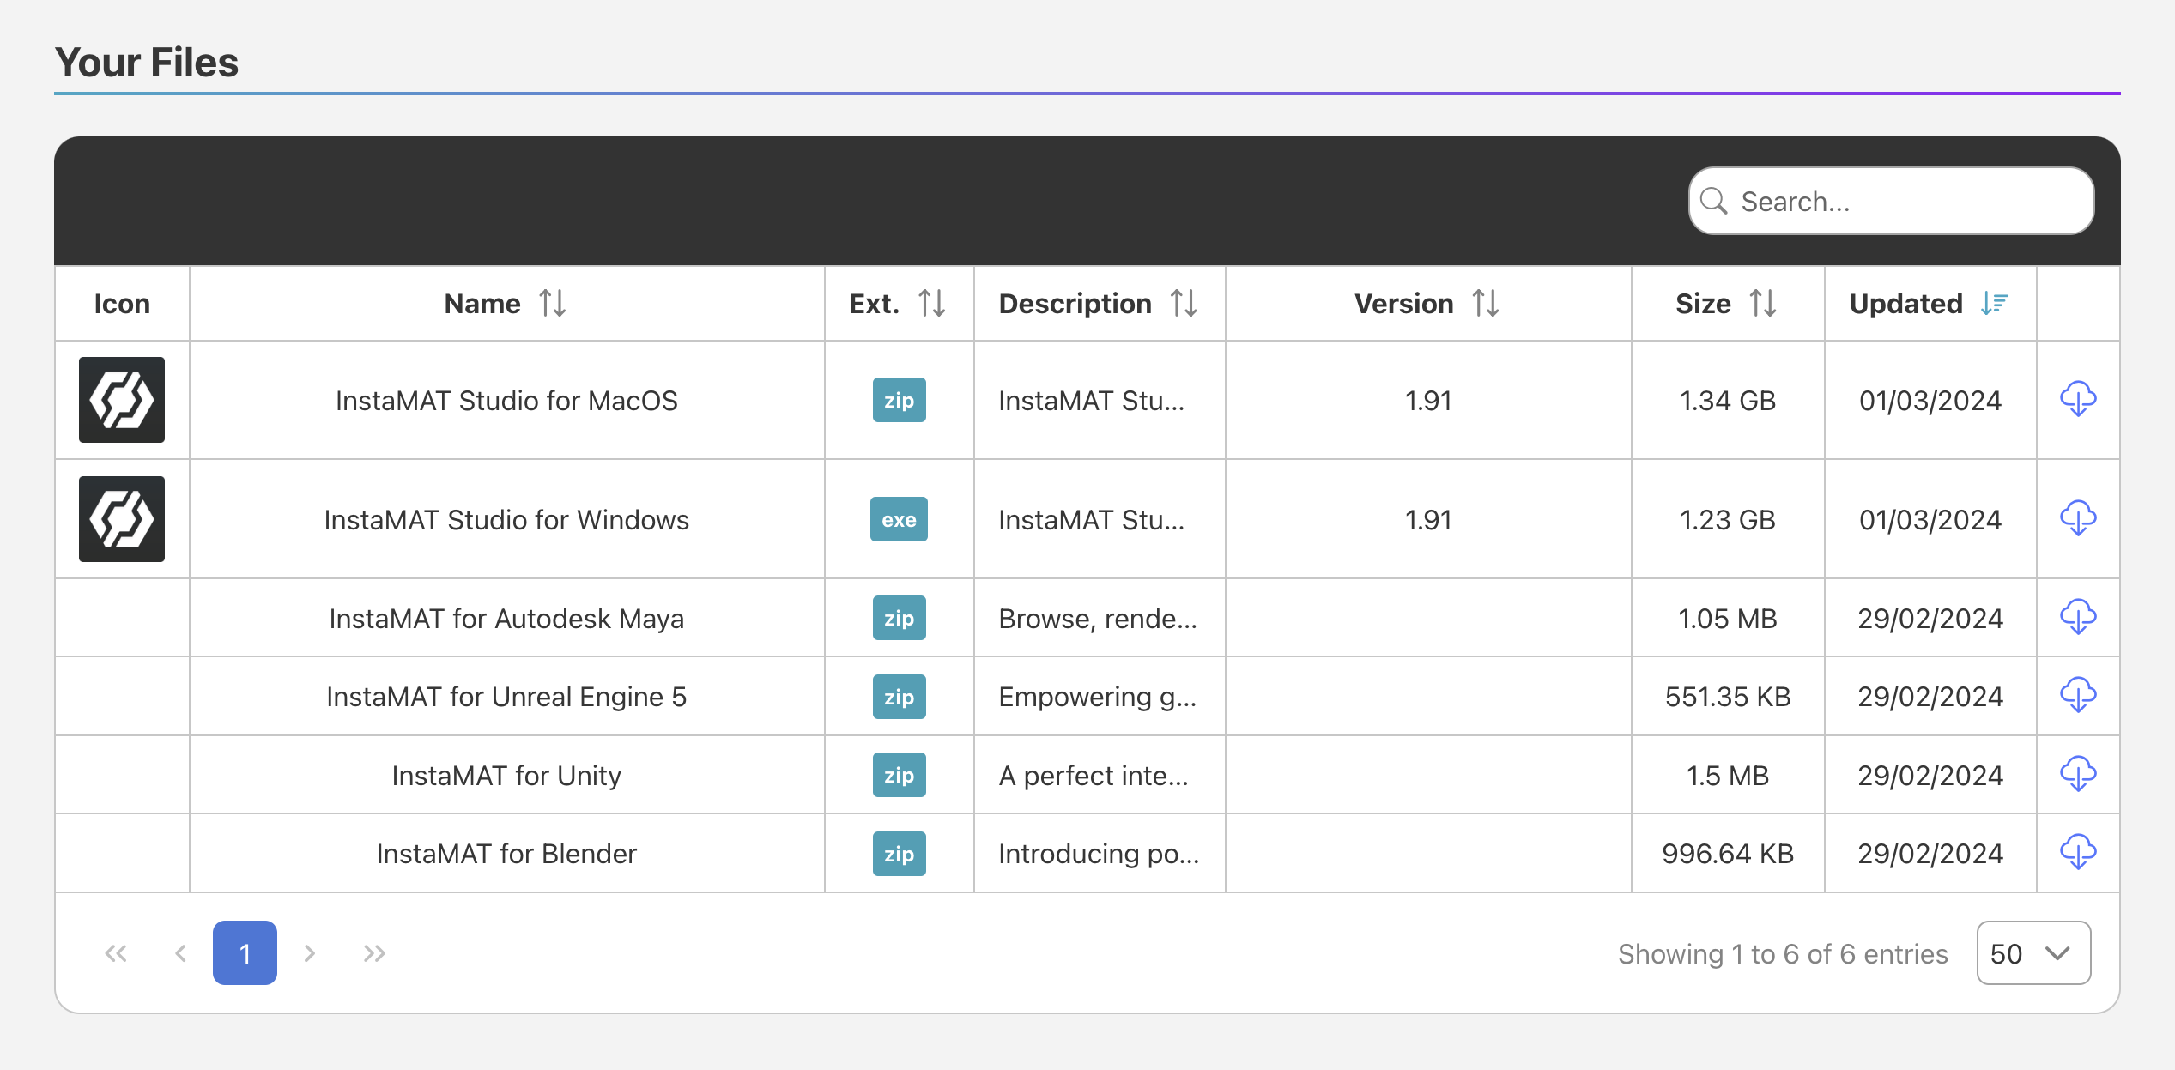Click description 'A perfect inte...'
Screen dimensions: 2175x1070
pyautogui.click(x=1094, y=776)
